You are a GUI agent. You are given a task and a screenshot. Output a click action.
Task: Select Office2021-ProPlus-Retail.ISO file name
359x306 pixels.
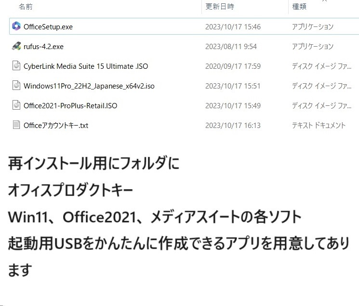coord(70,106)
